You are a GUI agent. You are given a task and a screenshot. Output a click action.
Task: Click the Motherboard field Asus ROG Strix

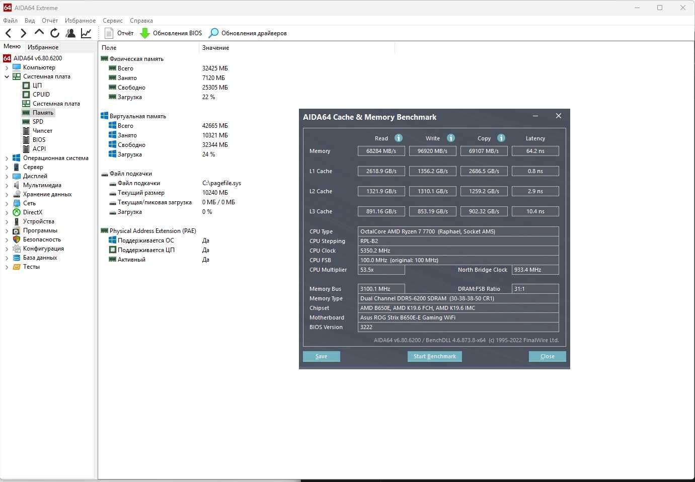458,317
